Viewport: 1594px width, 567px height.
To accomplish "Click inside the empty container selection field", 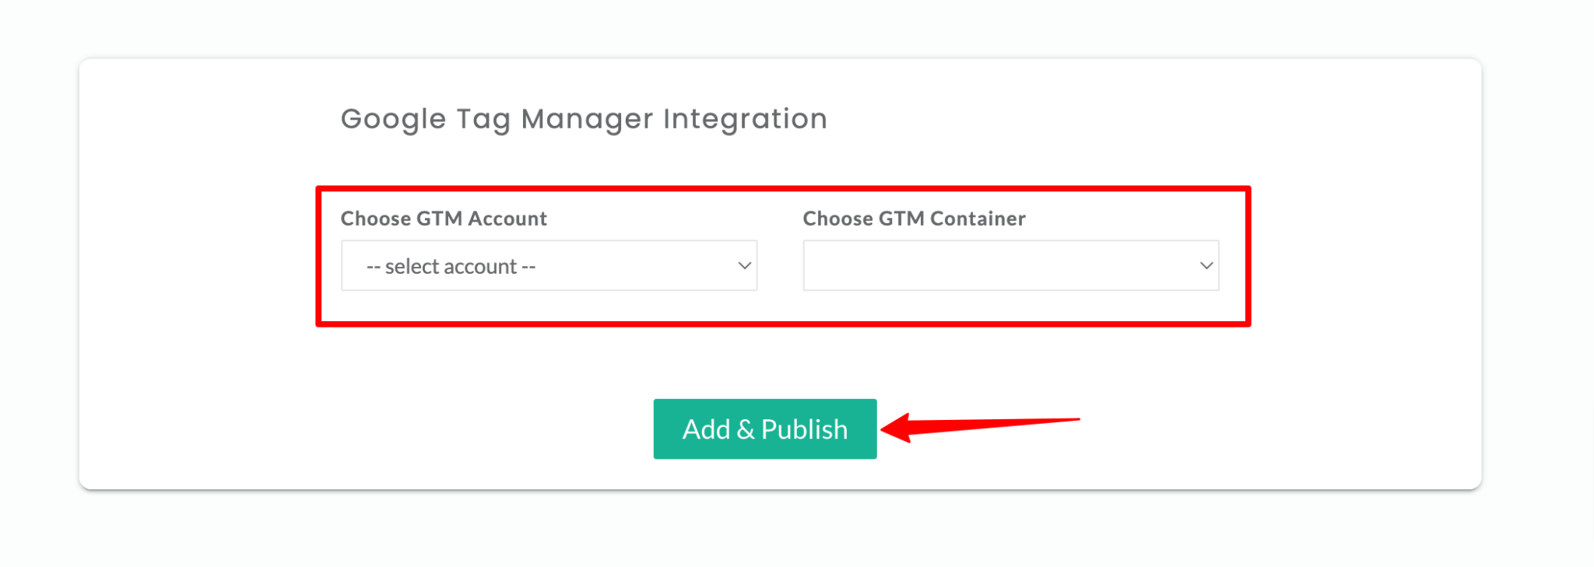I will 1010,265.
